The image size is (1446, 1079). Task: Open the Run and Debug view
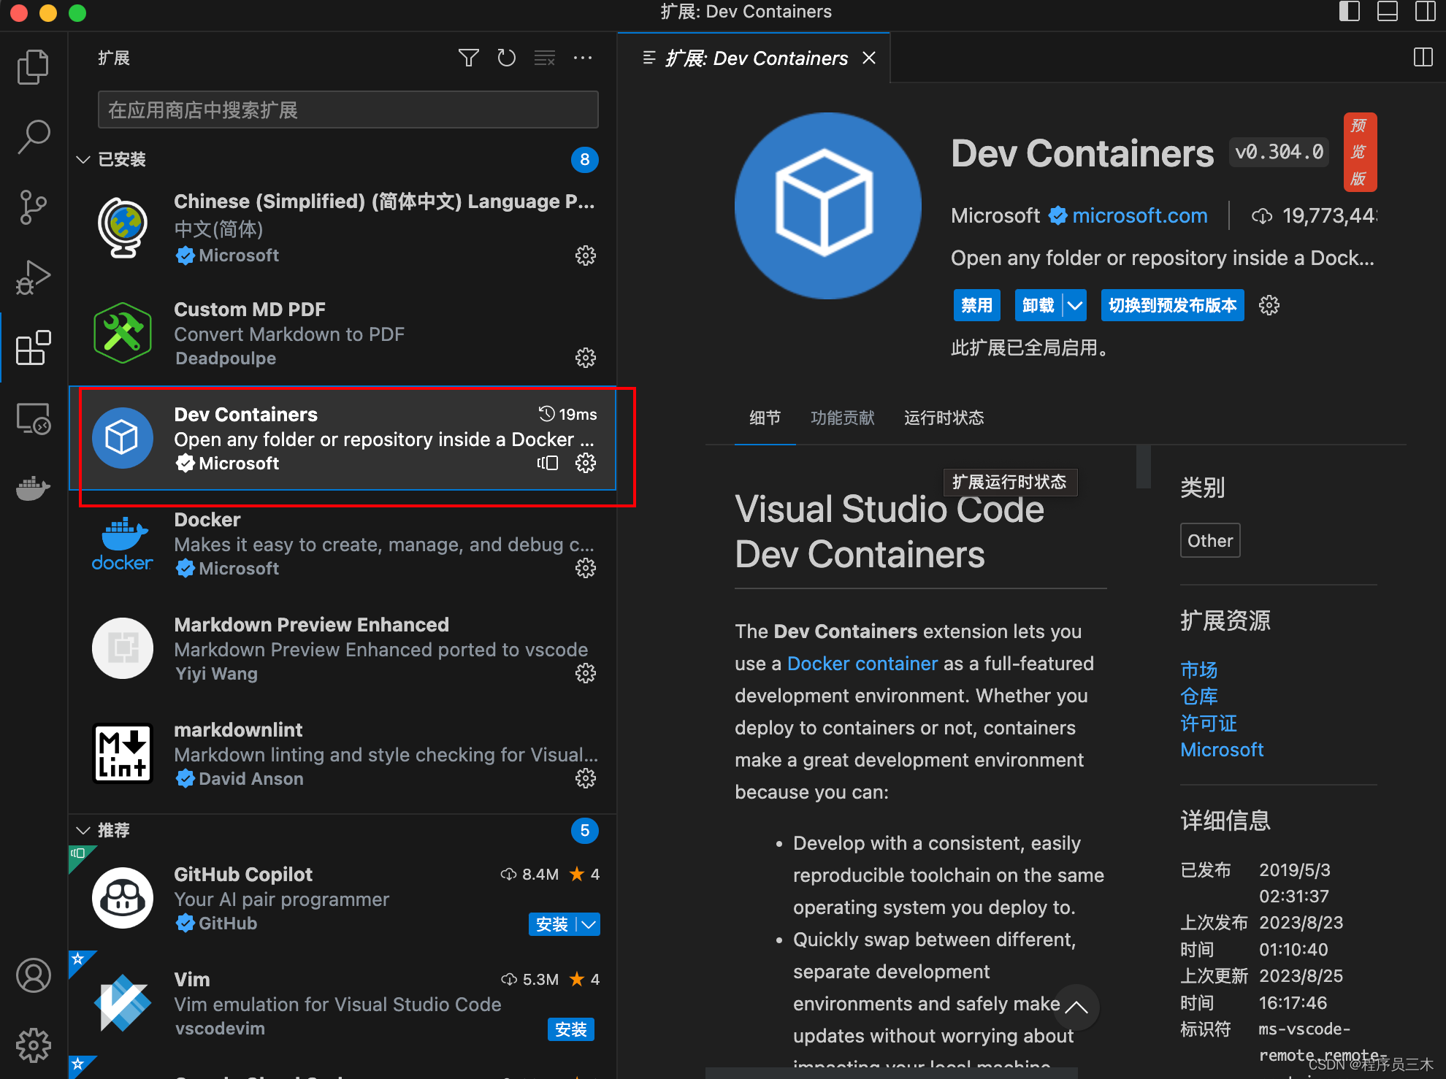[33, 277]
